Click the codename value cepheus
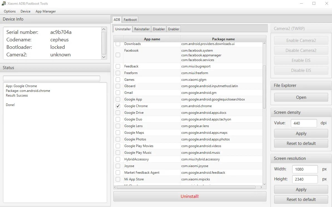 pos(60,40)
